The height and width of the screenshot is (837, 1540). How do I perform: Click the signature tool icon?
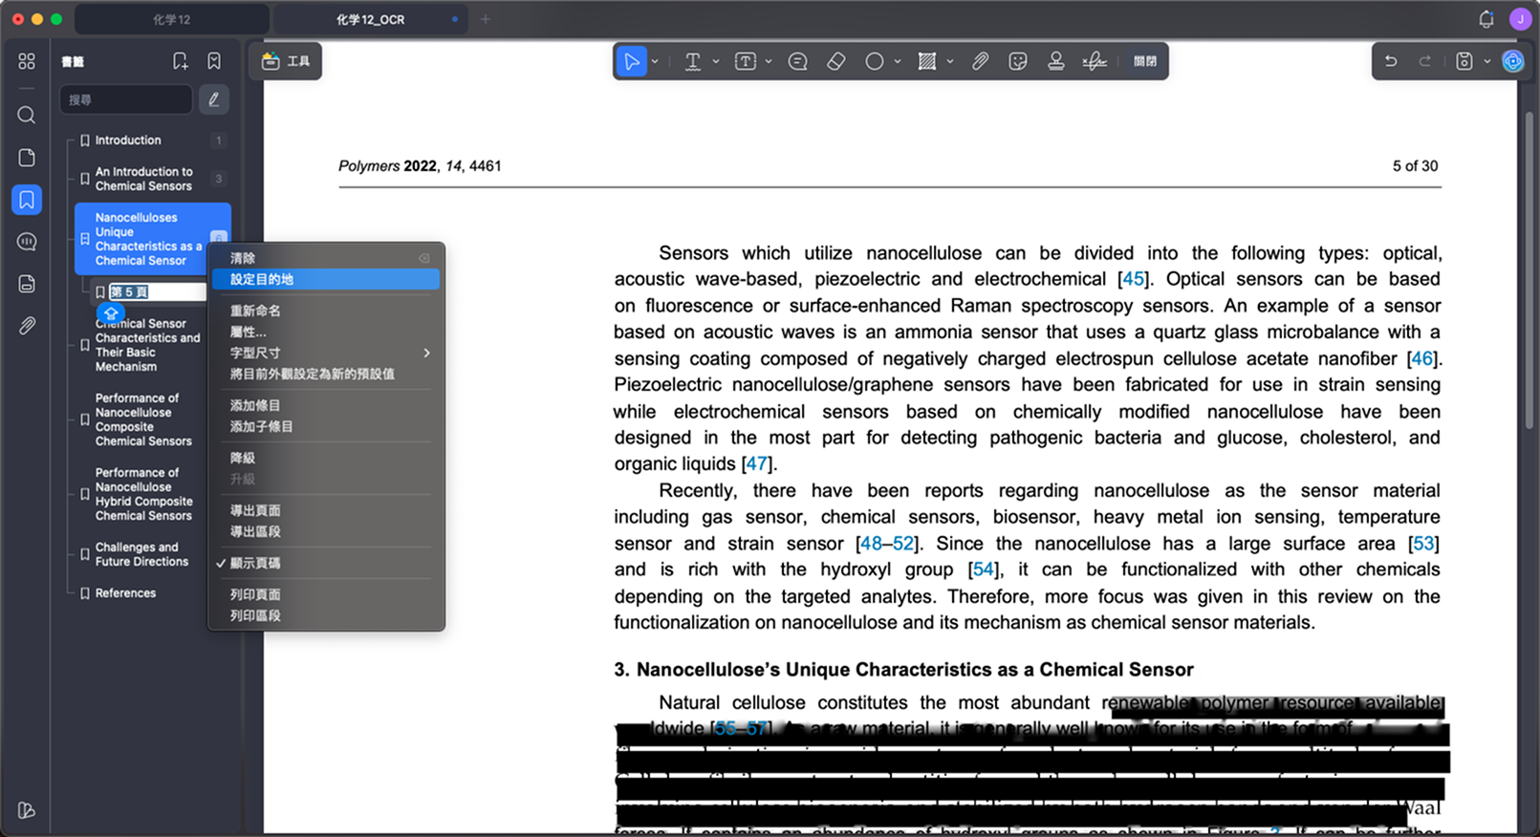pos(1095,61)
